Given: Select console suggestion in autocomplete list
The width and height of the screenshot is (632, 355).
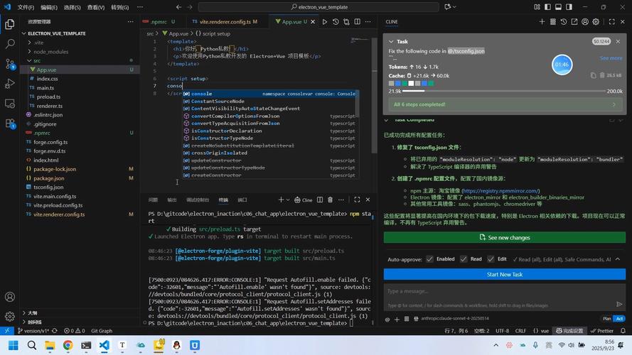Looking at the screenshot, I should (270, 94).
